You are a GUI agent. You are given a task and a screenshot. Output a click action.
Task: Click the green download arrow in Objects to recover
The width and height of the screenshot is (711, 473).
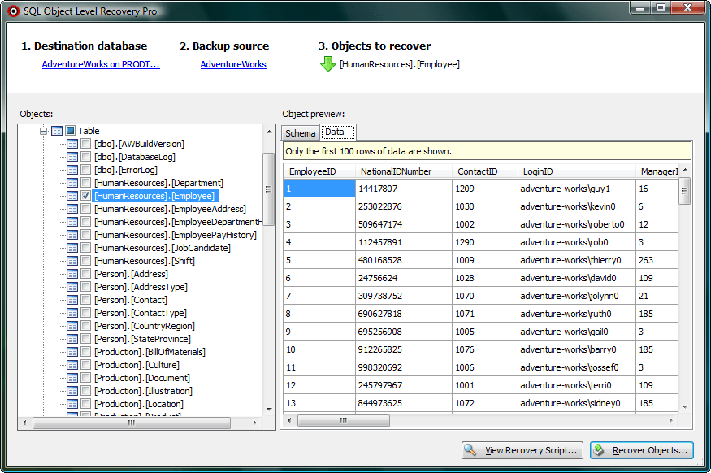[327, 64]
